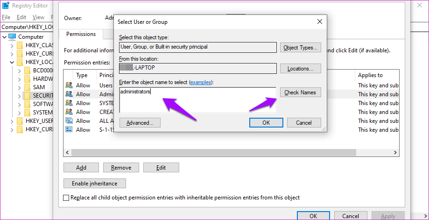Click the ALL APPLICATION PACKAGES entry icon

(x=69, y=121)
